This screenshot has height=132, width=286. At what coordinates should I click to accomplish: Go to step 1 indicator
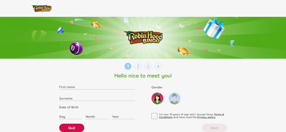[x=128, y=66]
